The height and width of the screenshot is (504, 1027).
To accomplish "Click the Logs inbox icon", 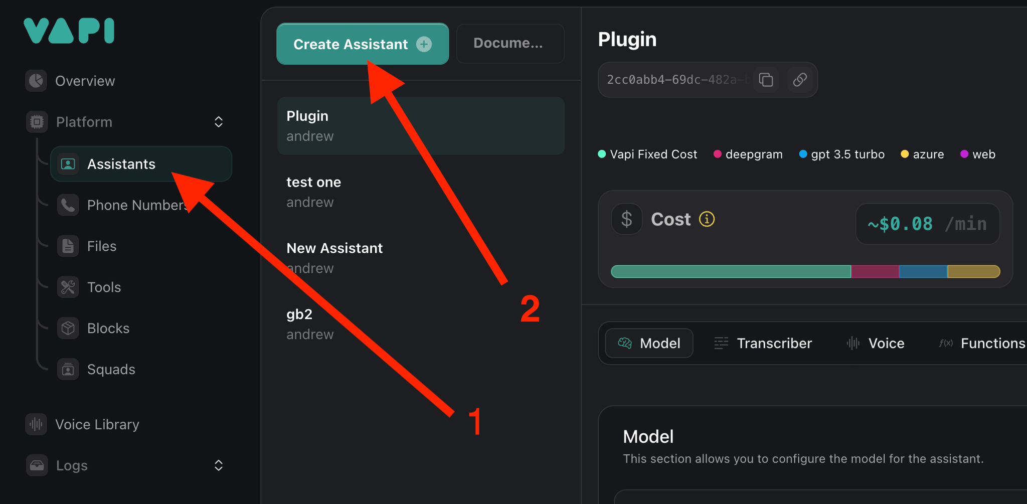I will [37, 465].
